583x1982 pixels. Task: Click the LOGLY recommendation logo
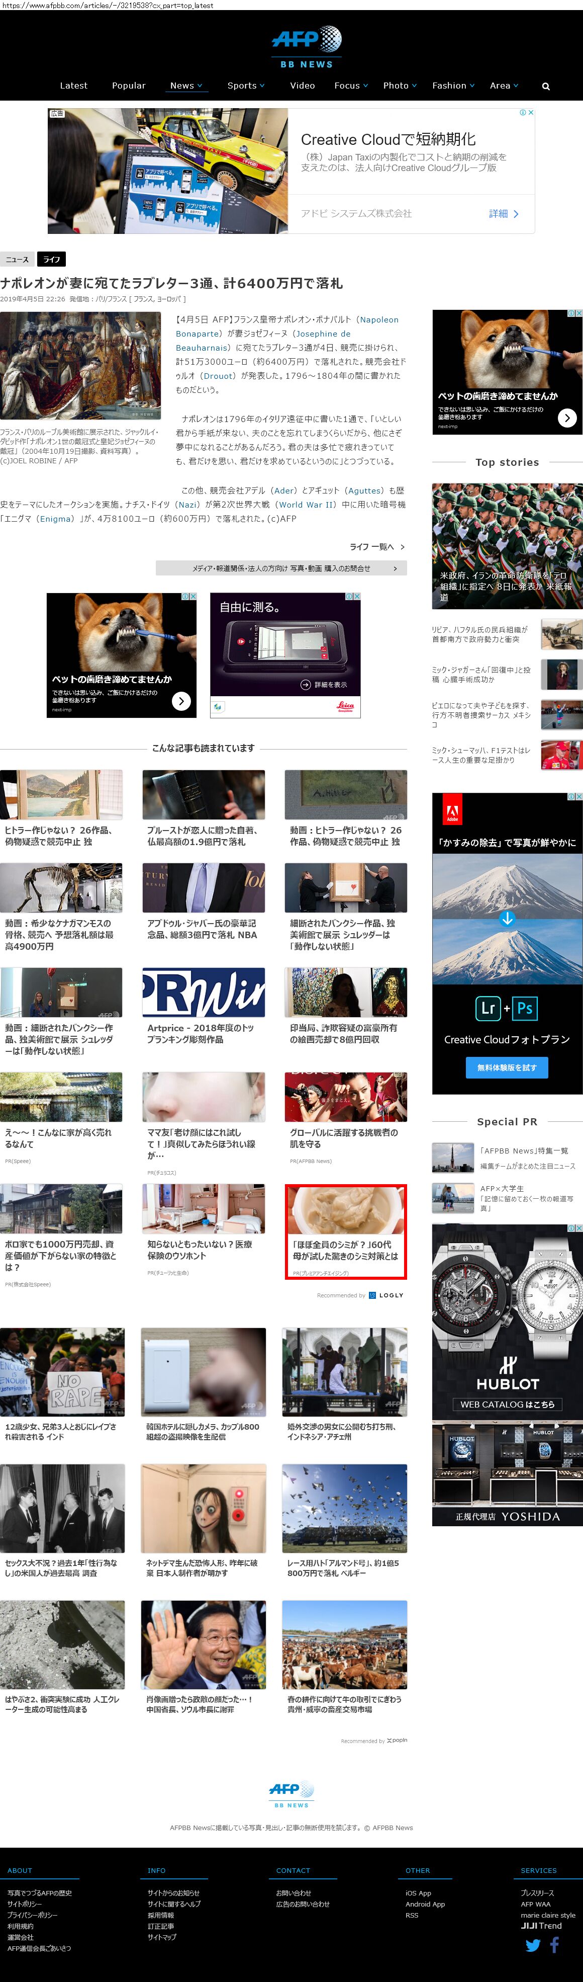pos(386,1295)
